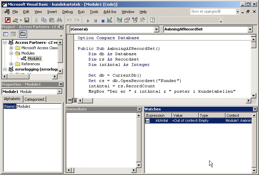Switch to Full Module View button
Viewport: 259px width, 175px height.
(75, 100)
